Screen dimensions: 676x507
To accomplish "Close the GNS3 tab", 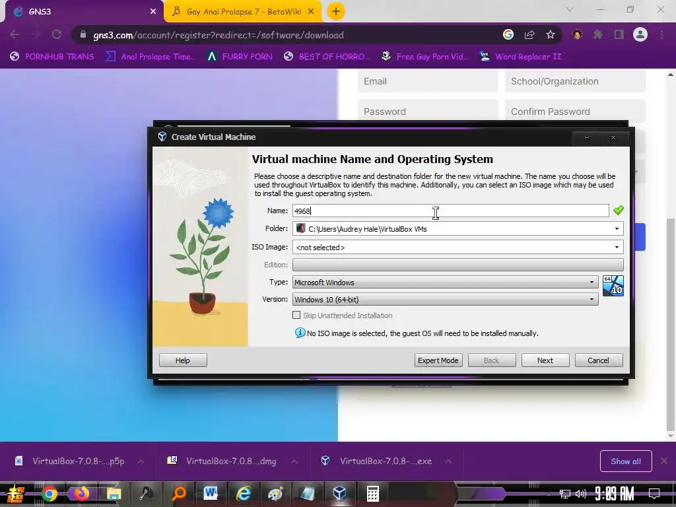I will coord(153,12).
